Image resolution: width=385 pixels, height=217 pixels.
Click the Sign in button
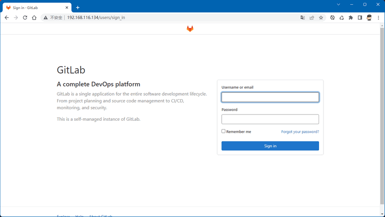pyautogui.click(x=270, y=146)
